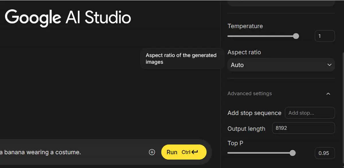Click the prompt text about banana costume
The height and width of the screenshot is (168, 344).
[x=40, y=152]
